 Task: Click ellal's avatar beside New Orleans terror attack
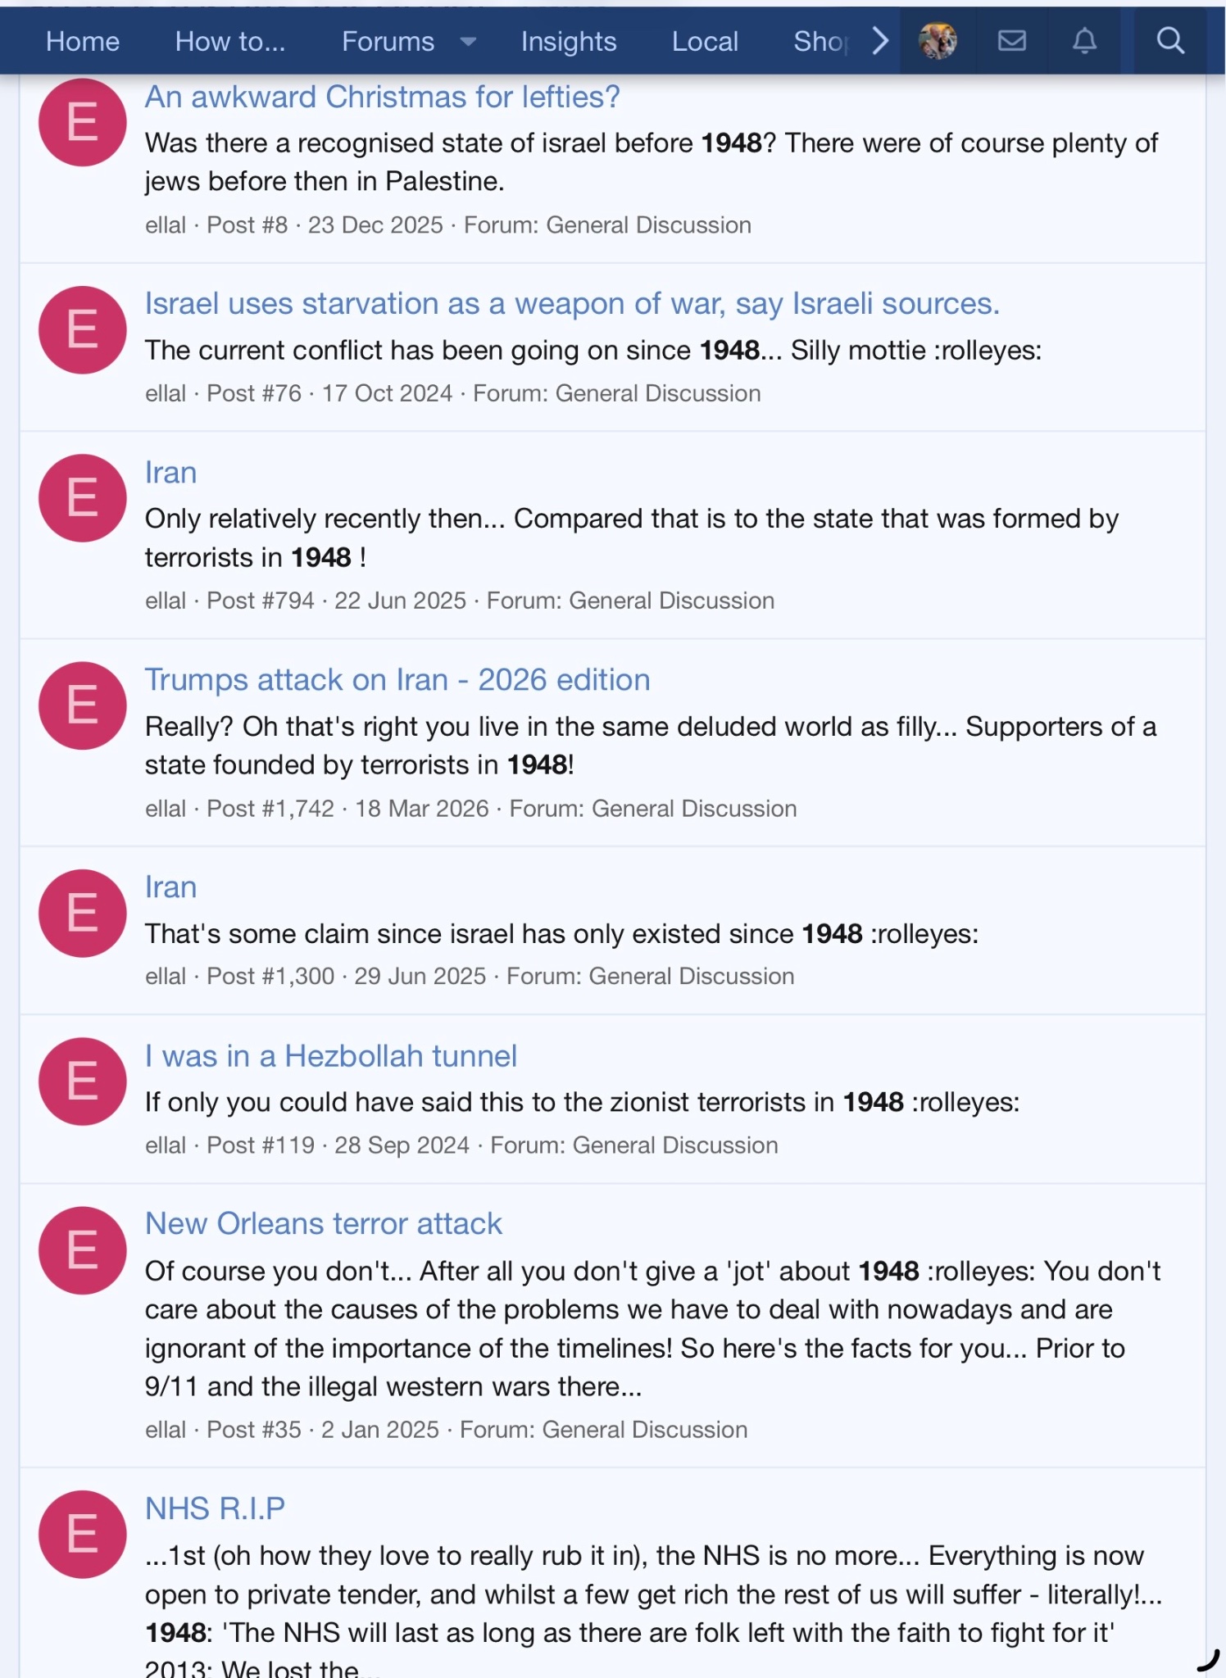pyautogui.click(x=83, y=1250)
